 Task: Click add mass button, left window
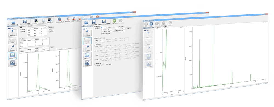pyautogui.click(x=51, y=27)
